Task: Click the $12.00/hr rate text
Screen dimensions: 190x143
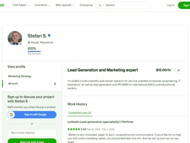Action: [163, 70]
